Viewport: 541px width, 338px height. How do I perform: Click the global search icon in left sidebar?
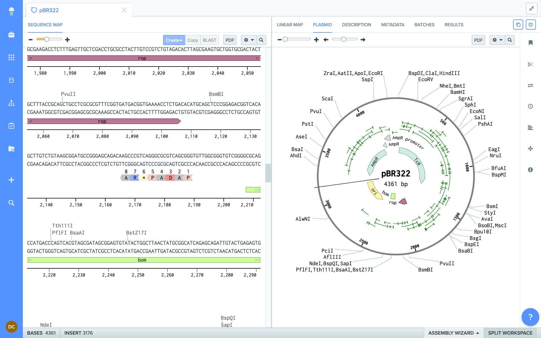[11, 203]
